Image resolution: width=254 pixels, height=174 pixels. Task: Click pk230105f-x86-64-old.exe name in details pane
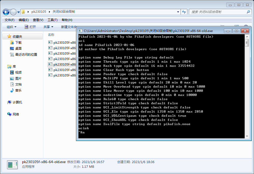[x=44, y=162]
